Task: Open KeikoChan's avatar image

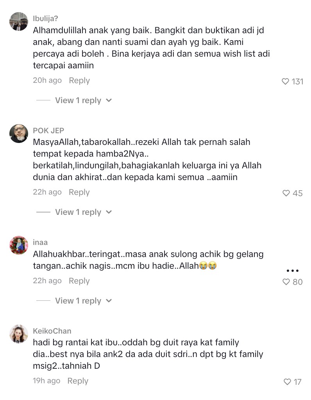Action: (19, 334)
